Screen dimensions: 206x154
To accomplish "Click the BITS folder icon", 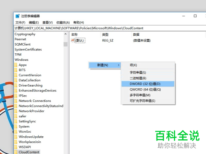I will click(16, 70).
